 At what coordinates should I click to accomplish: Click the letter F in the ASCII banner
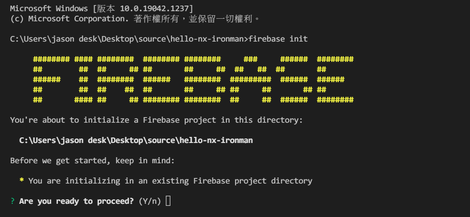click(x=51, y=80)
